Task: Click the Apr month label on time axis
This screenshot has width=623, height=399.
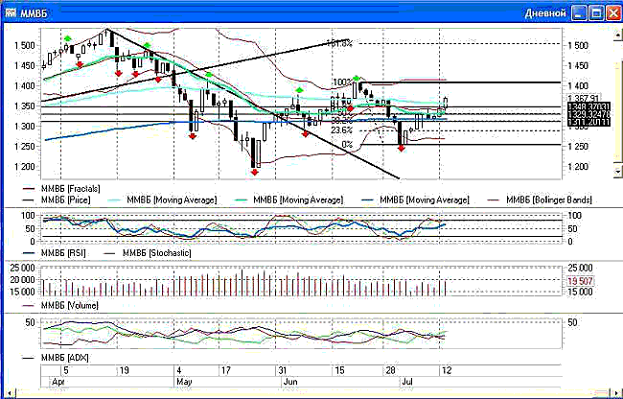Action: (x=58, y=382)
